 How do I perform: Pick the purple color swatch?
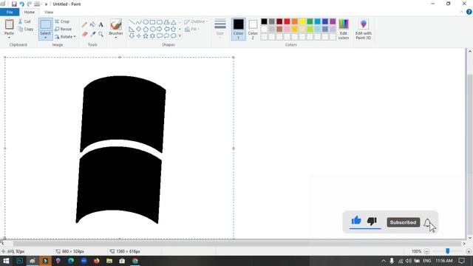click(333, 21)
